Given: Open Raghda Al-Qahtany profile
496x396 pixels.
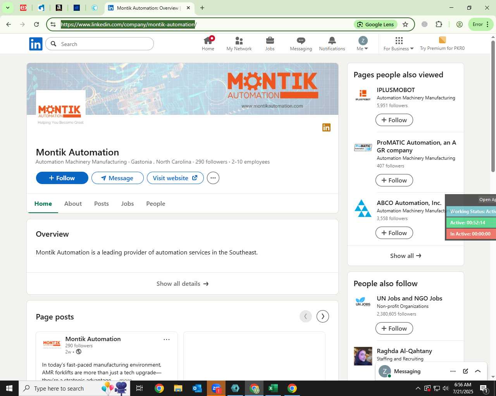Looking at the screenshot, I should point(404,351).
